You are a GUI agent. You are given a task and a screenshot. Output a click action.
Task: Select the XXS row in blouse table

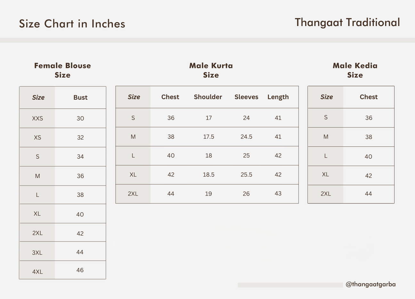[62, 118]
